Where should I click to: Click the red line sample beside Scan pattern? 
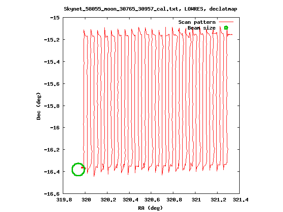pyautogui.click(x=226, y=22)
